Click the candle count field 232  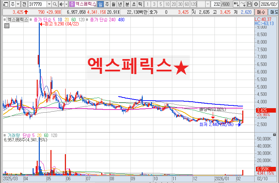216,4
